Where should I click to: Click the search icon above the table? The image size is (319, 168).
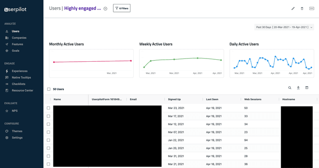[290, 88]
